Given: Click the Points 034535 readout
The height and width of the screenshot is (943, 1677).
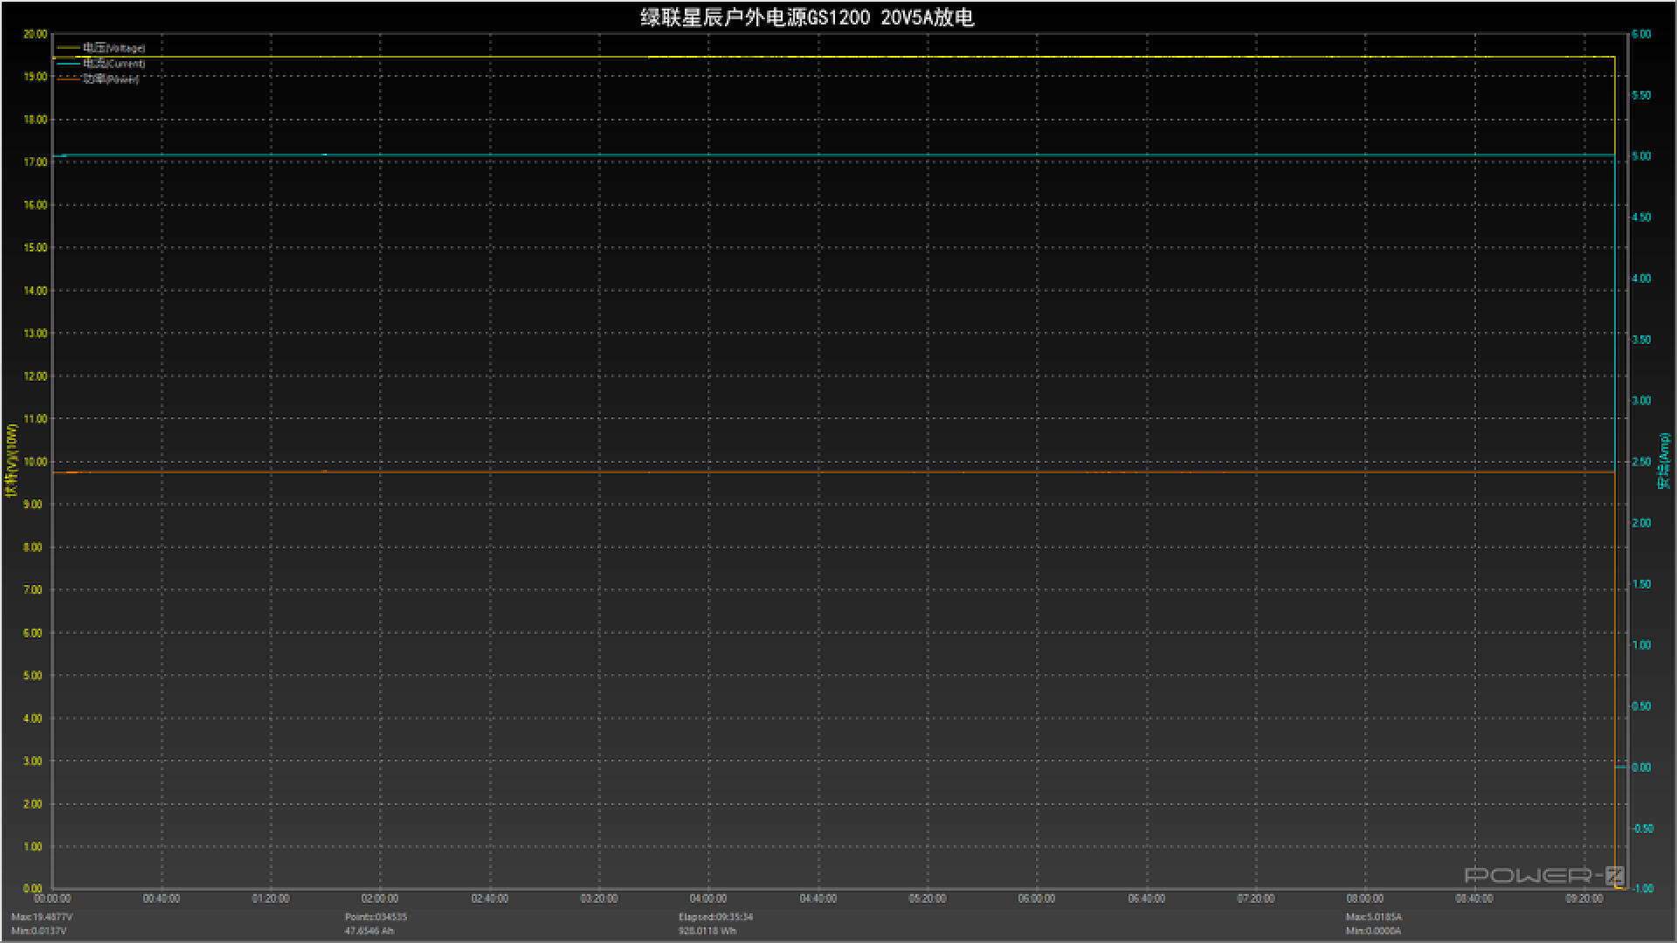Looking at the screenshot, I should tap(376, 918).
